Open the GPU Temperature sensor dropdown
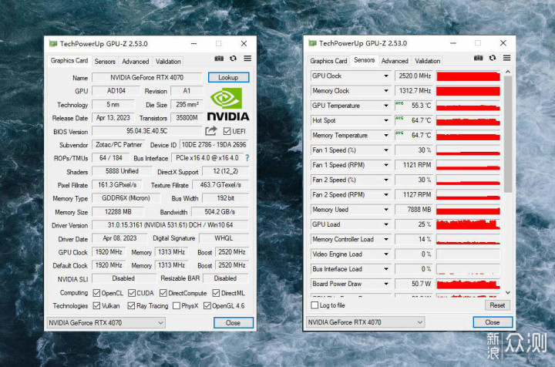555x367 pixels. click(x=386, y=106)
